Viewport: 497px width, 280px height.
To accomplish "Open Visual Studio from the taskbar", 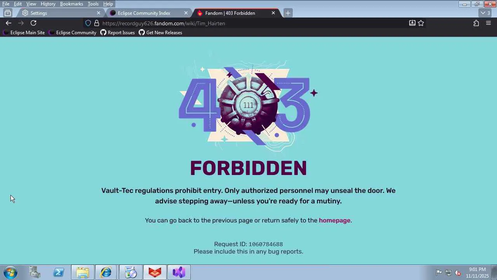I will coord(179,272).
